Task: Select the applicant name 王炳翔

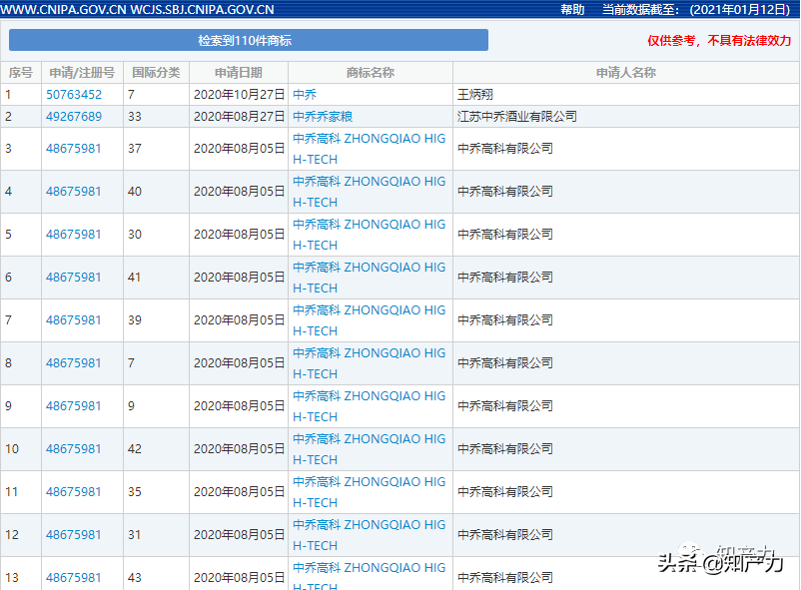Action: click(475, 95)
